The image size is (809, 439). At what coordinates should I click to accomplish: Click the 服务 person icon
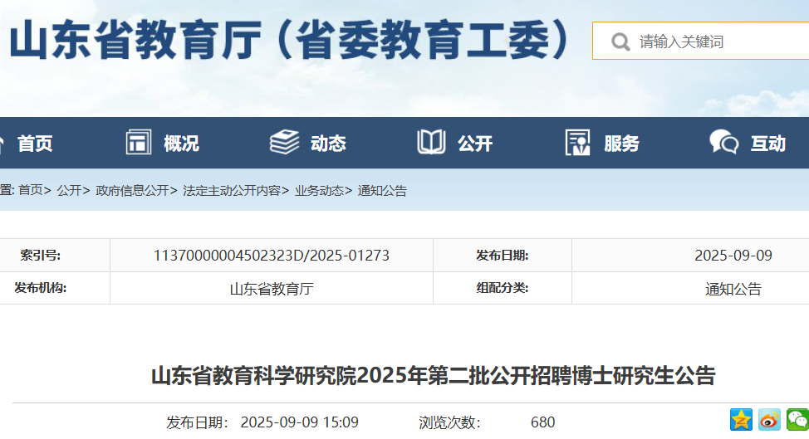click(x=577, y=142)
